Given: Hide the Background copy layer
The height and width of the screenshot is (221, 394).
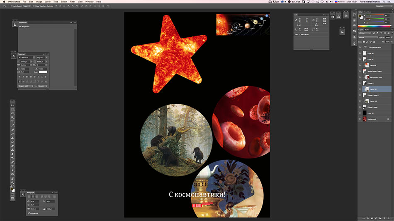Looking at the screenshot, I should [360, 77].
